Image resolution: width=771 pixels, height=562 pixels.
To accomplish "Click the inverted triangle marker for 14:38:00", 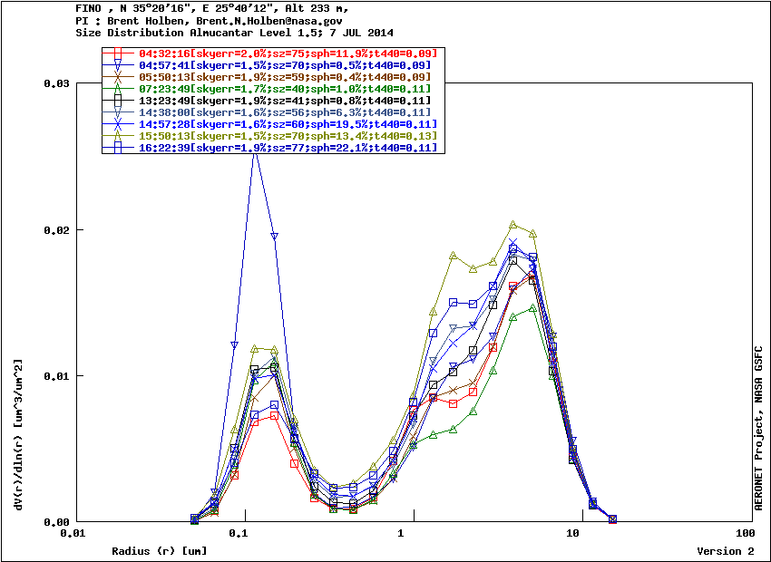I will [x=118, y=112].
